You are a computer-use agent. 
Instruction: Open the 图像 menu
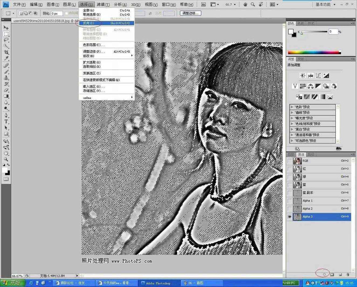coord(53,5)
